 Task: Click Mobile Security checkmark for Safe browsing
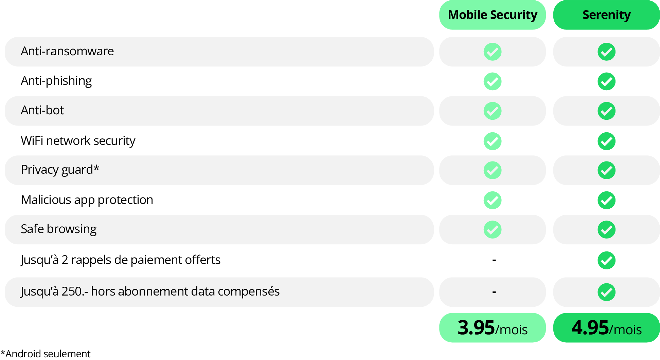tap(492, 230)
